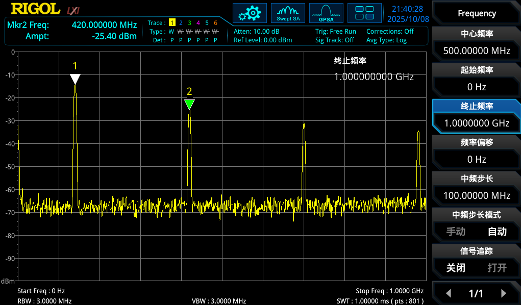
Task: Select trace 6 in trace list
Action: click(x=215, y=22)
